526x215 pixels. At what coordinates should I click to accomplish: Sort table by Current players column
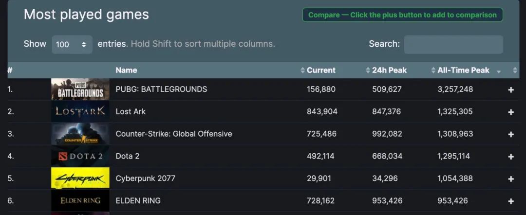click(x=320, y=71)
